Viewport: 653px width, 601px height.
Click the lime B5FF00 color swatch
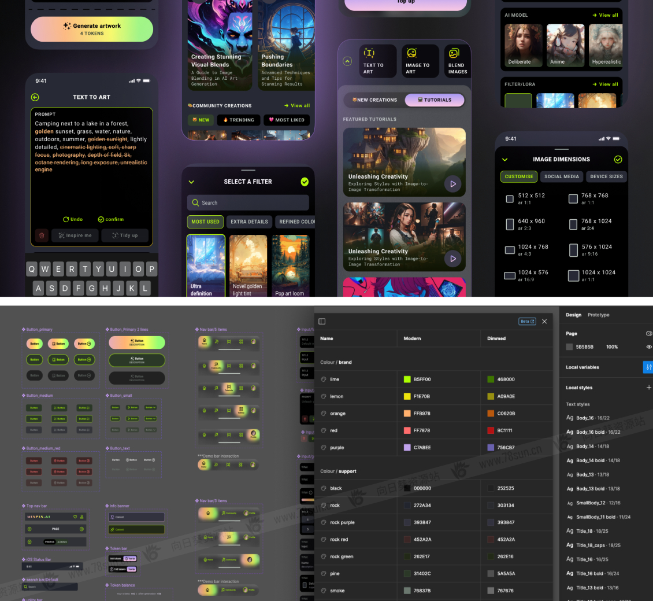click(x=407, y=379)
